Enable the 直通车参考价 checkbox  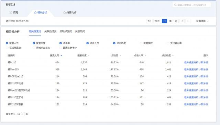[60, 48]
